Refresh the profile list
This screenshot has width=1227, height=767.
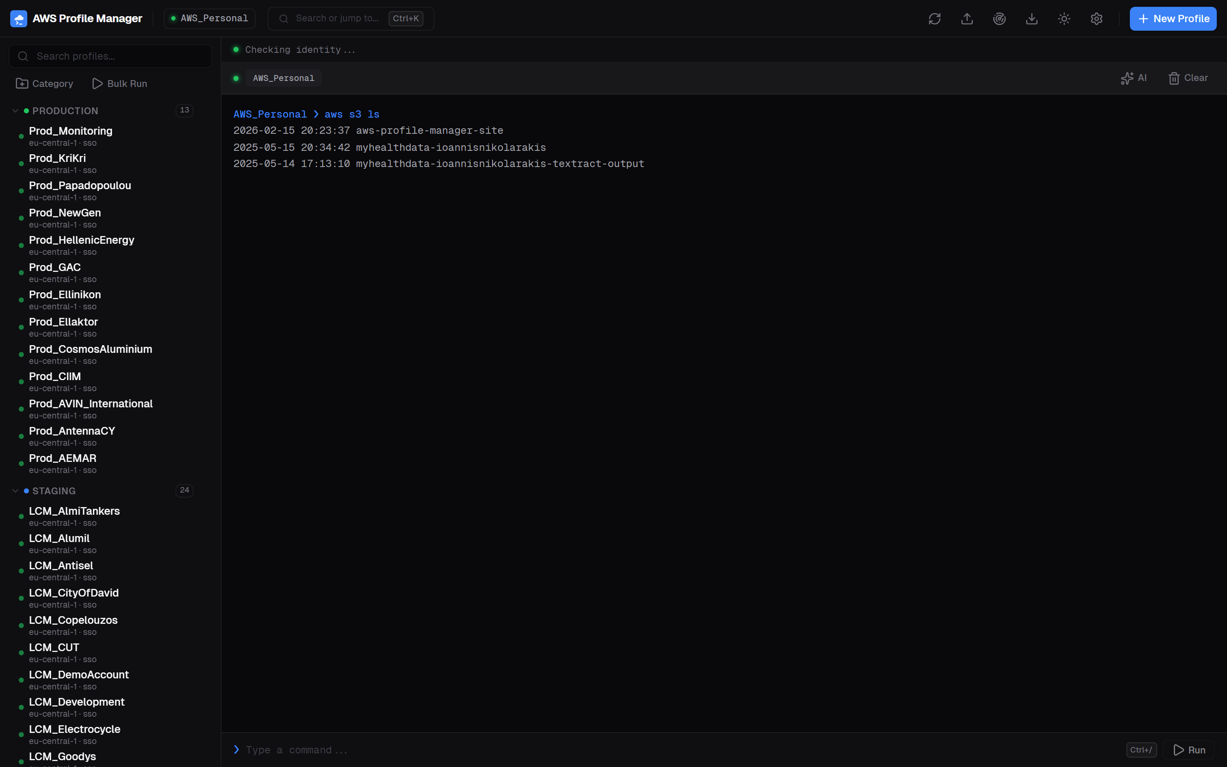tap(934, 18)
